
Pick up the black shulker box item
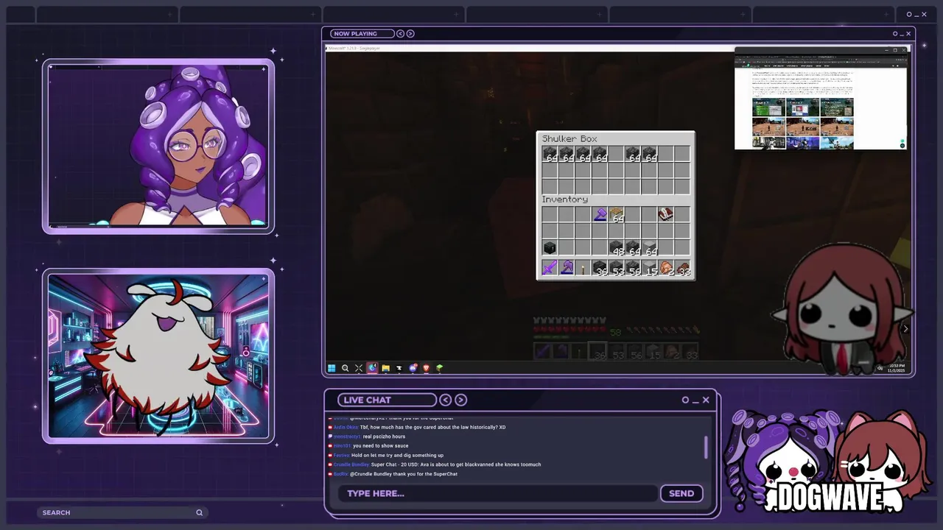click(550, 247)
